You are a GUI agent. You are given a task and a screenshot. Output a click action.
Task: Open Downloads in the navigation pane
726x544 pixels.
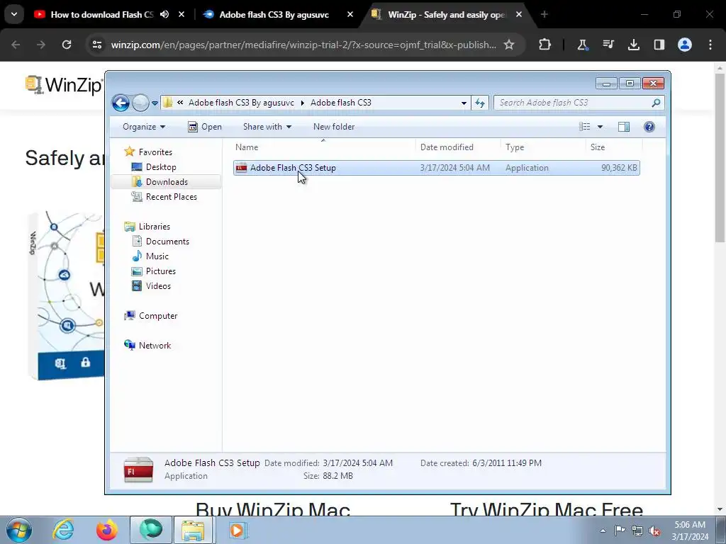(x=167, y=182)
